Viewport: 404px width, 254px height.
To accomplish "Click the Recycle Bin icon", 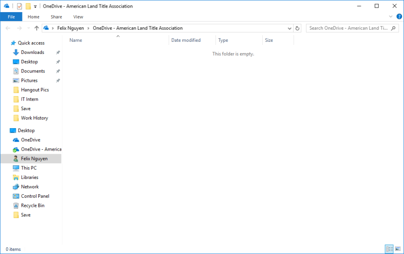I will tap(16, 205).
